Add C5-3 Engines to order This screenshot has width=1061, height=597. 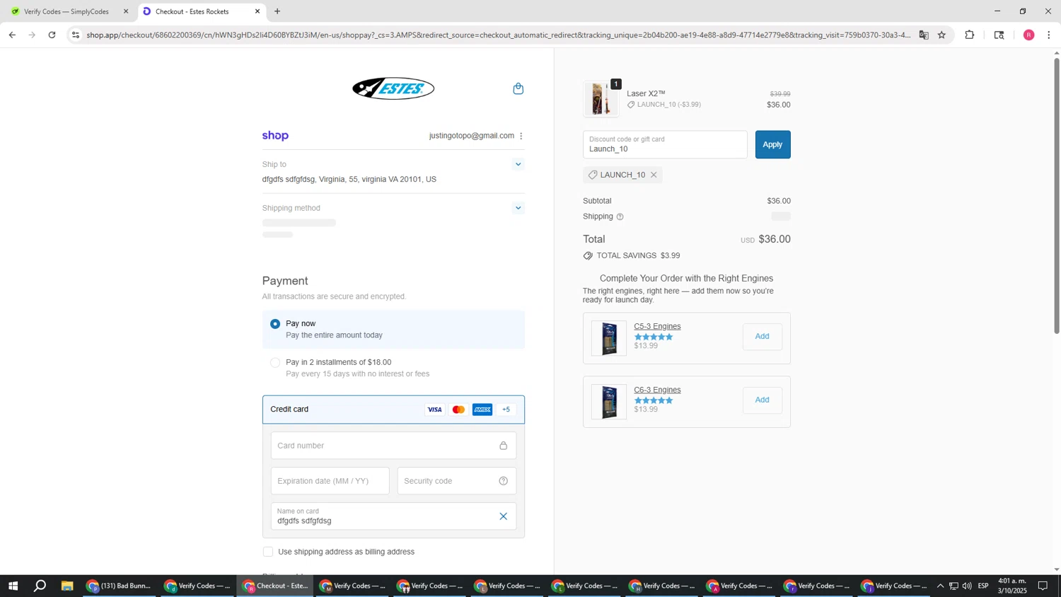[762, 337]
